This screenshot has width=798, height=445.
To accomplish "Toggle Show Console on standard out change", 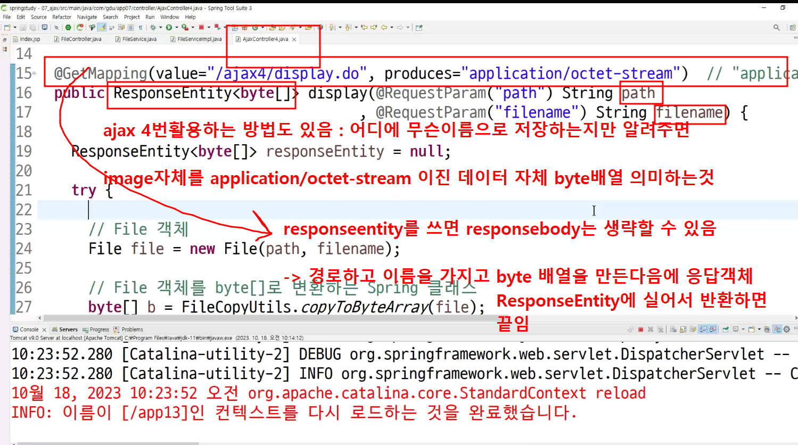I will (703, 329).
